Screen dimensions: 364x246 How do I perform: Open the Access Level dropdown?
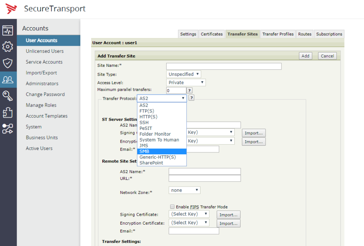(185, 82)
